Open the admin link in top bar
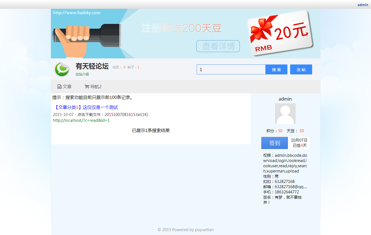The image size is (371, 235). (x=363, y=5)
